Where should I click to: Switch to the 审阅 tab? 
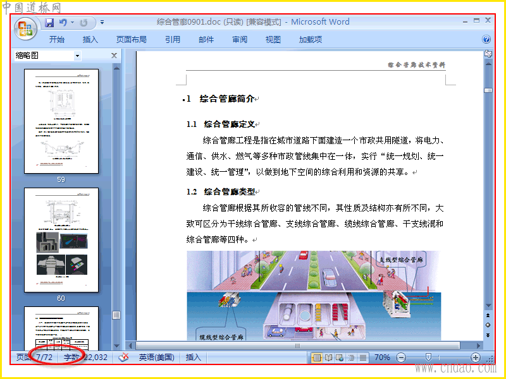[x=240, y=39]
